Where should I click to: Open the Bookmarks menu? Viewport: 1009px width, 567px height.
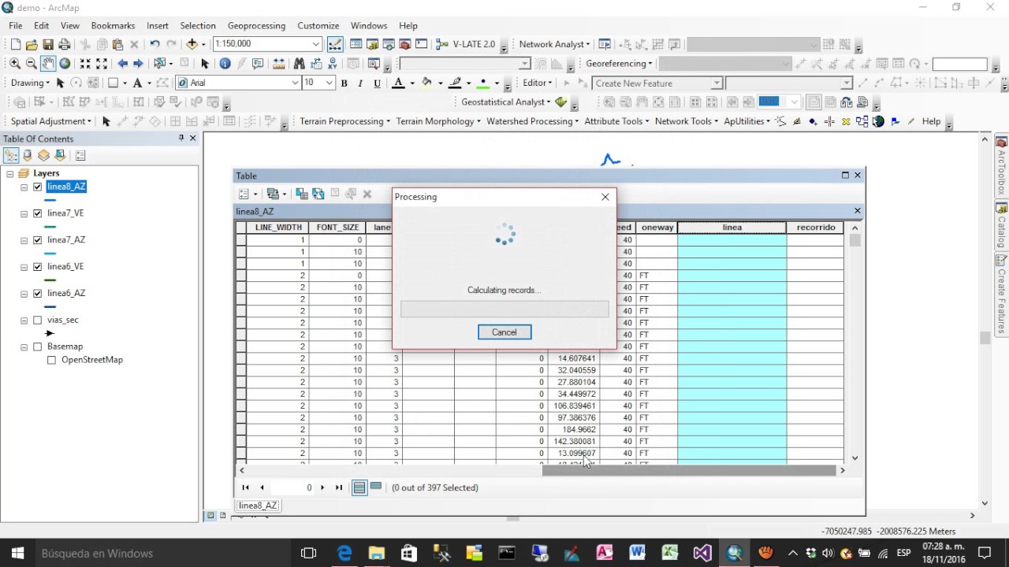click(113, 26)
